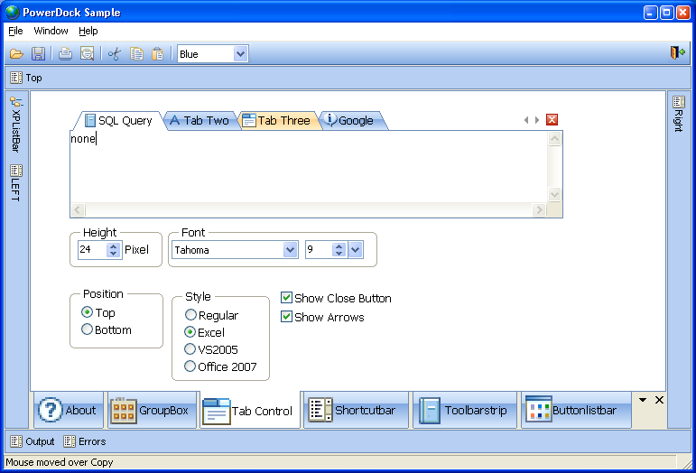Viewport: 696px width, 473px height.
Task: Choose Office 2007 tab style
Action: (190, 366)
